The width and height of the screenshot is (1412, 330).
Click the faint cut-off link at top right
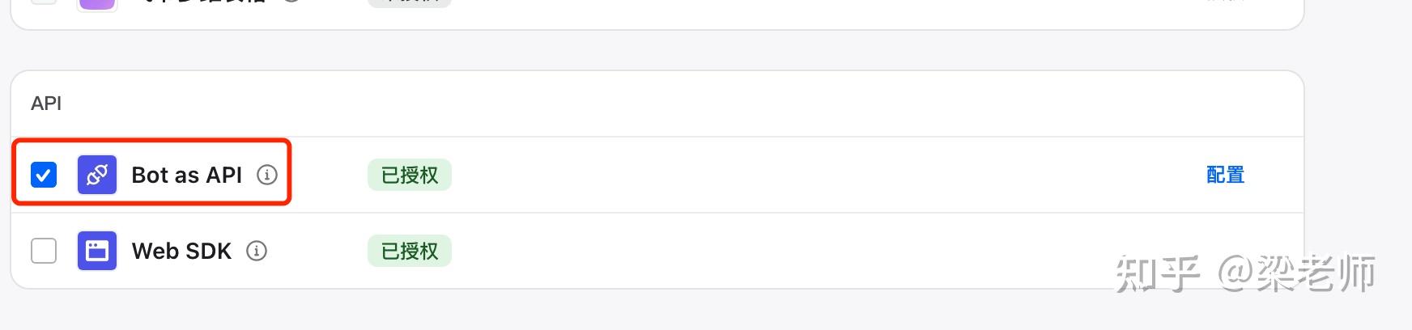[1225, 2]
